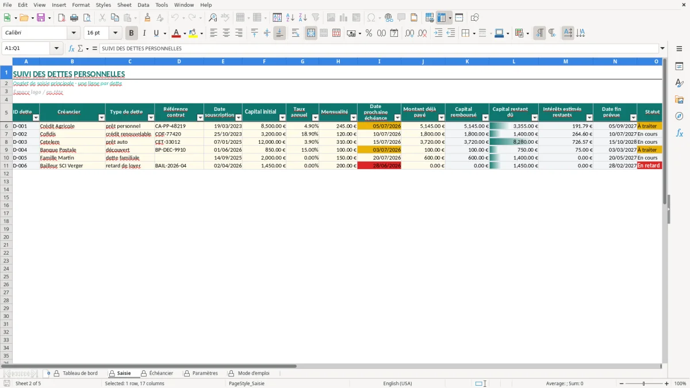Click the Format as Percent icon
The image size is (690, 388).
[369, 33]
